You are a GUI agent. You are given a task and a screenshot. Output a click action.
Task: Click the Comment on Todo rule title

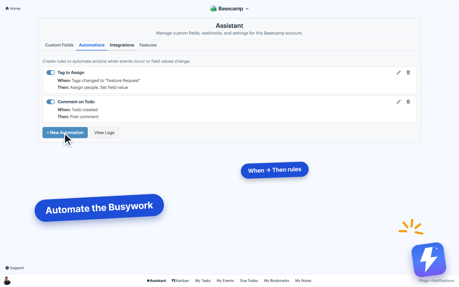[76, 102]
